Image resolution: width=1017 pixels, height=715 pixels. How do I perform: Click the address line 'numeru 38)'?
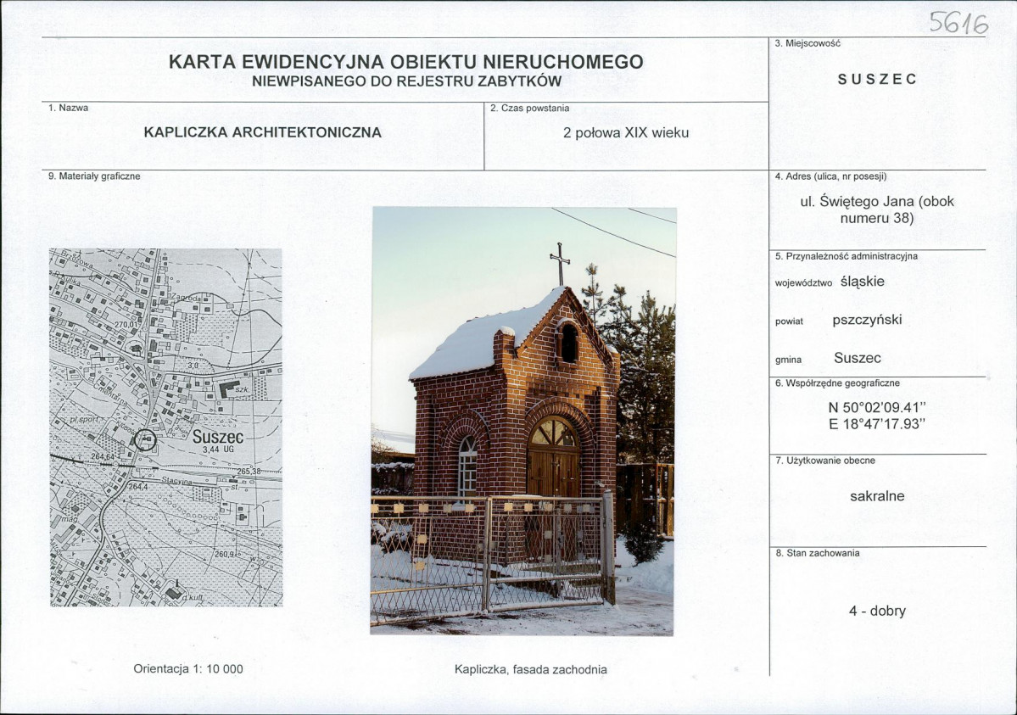pyautogui.click(x=877, y=218)
